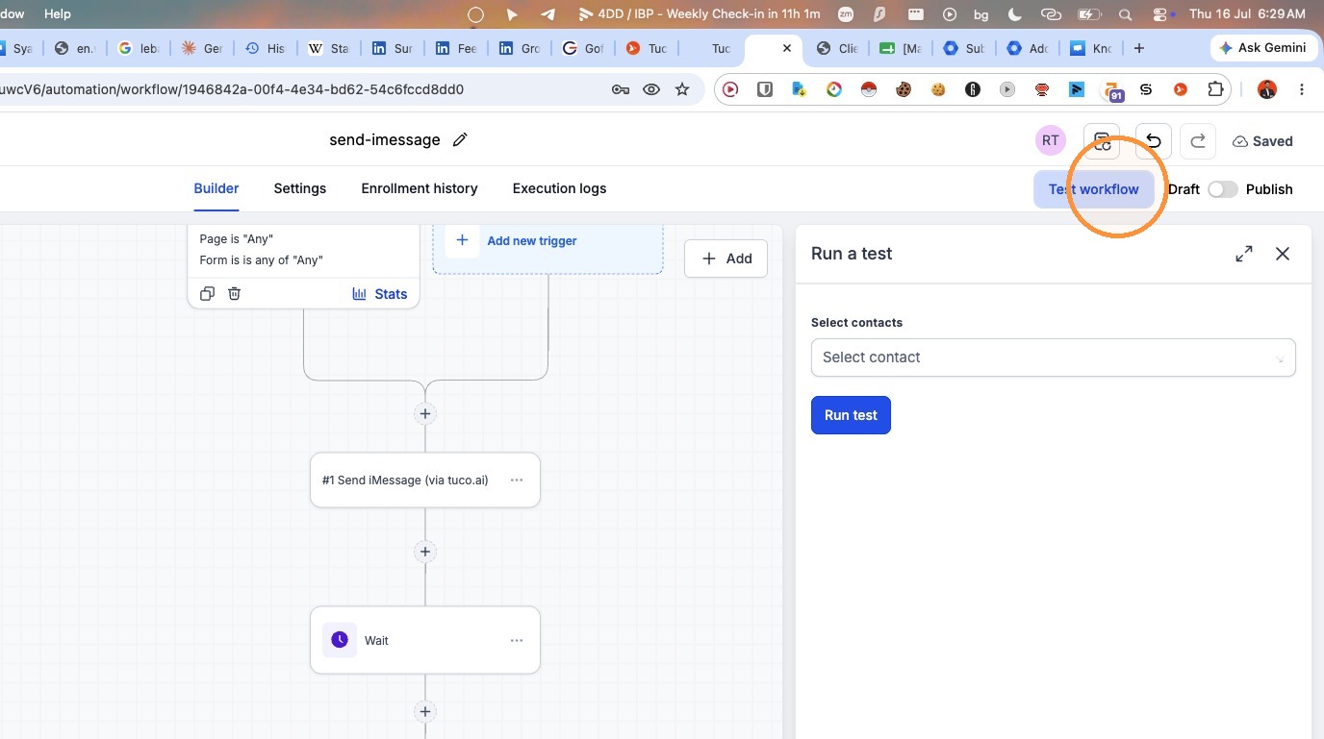Toggle the Draft/Publish switch

1223,189
